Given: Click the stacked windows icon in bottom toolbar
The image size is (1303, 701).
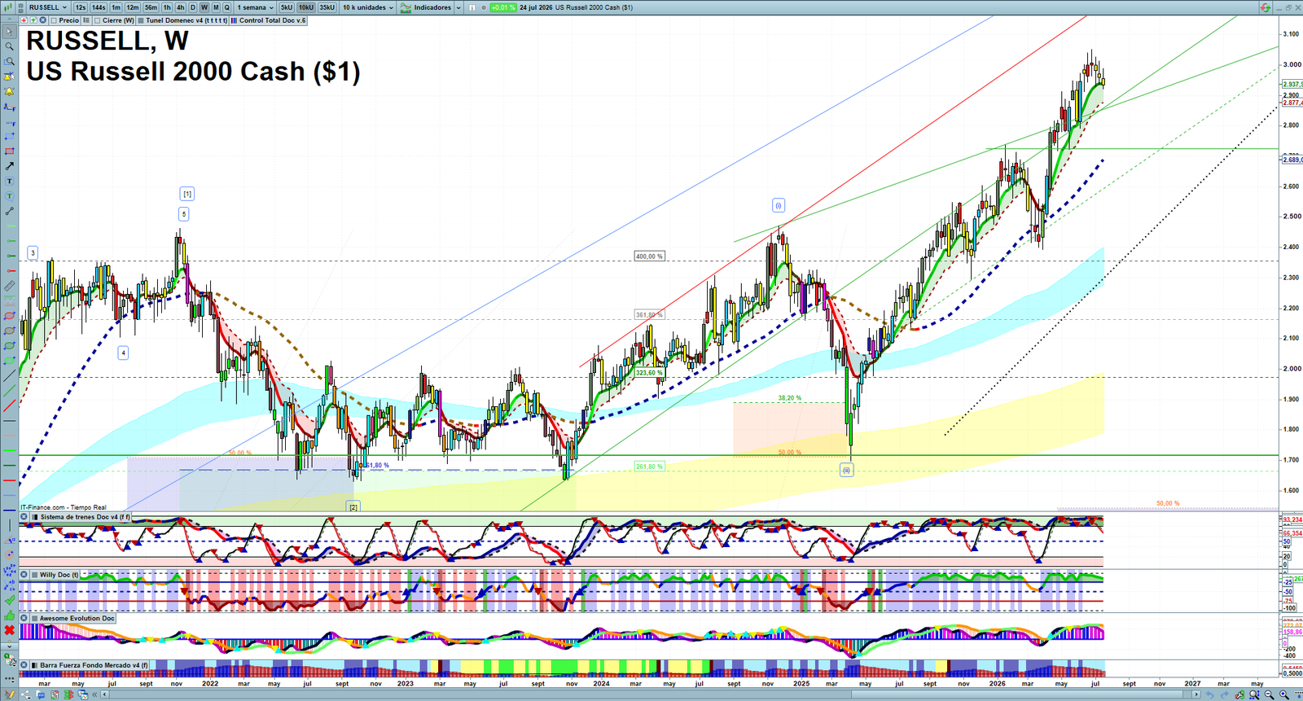Looking at the screenshot, I should [x=82, y=694].
